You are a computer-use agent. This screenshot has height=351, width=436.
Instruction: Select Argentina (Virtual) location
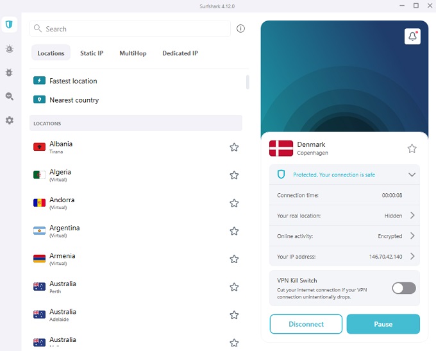(x=136, y=231)
